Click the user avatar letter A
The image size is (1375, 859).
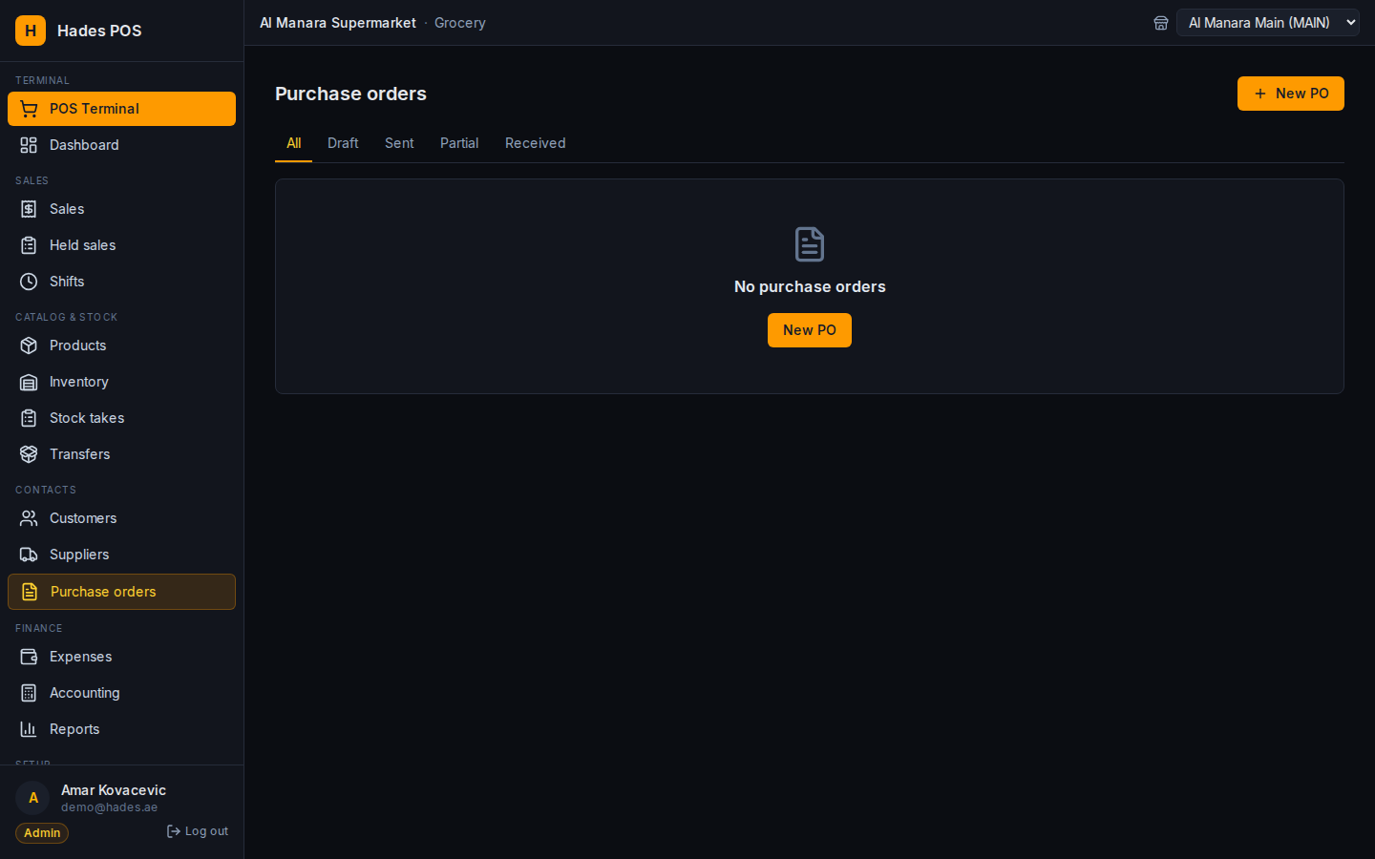(33, 798)
